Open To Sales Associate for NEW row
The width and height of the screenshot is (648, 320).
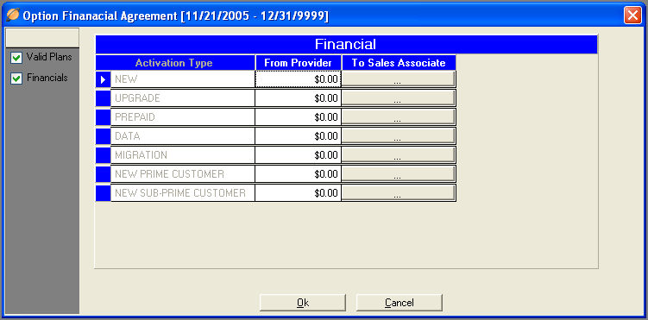pos(399,78)
